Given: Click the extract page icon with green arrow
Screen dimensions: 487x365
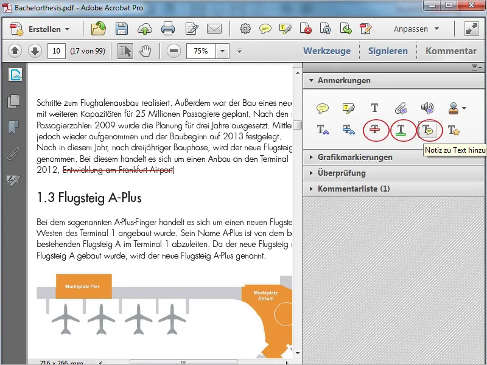Looking at the screenshot, I should (x=346, y=29).
